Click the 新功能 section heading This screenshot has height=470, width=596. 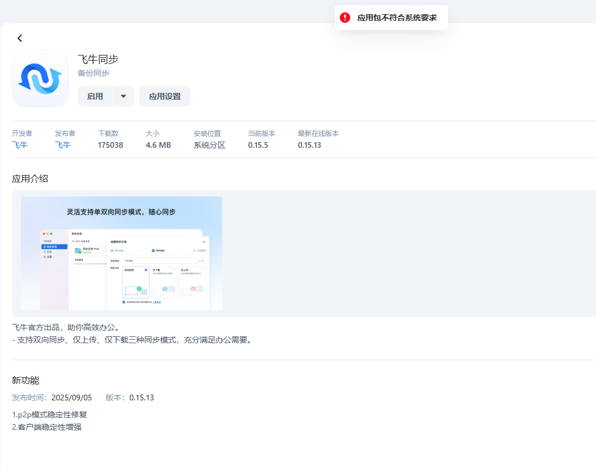click(25, 380)
